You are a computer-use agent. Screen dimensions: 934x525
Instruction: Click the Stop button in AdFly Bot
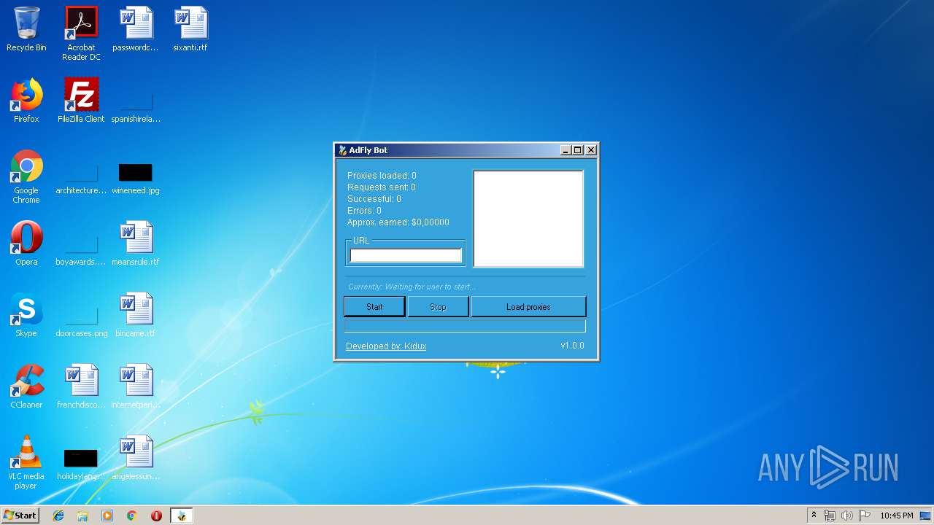438,307
